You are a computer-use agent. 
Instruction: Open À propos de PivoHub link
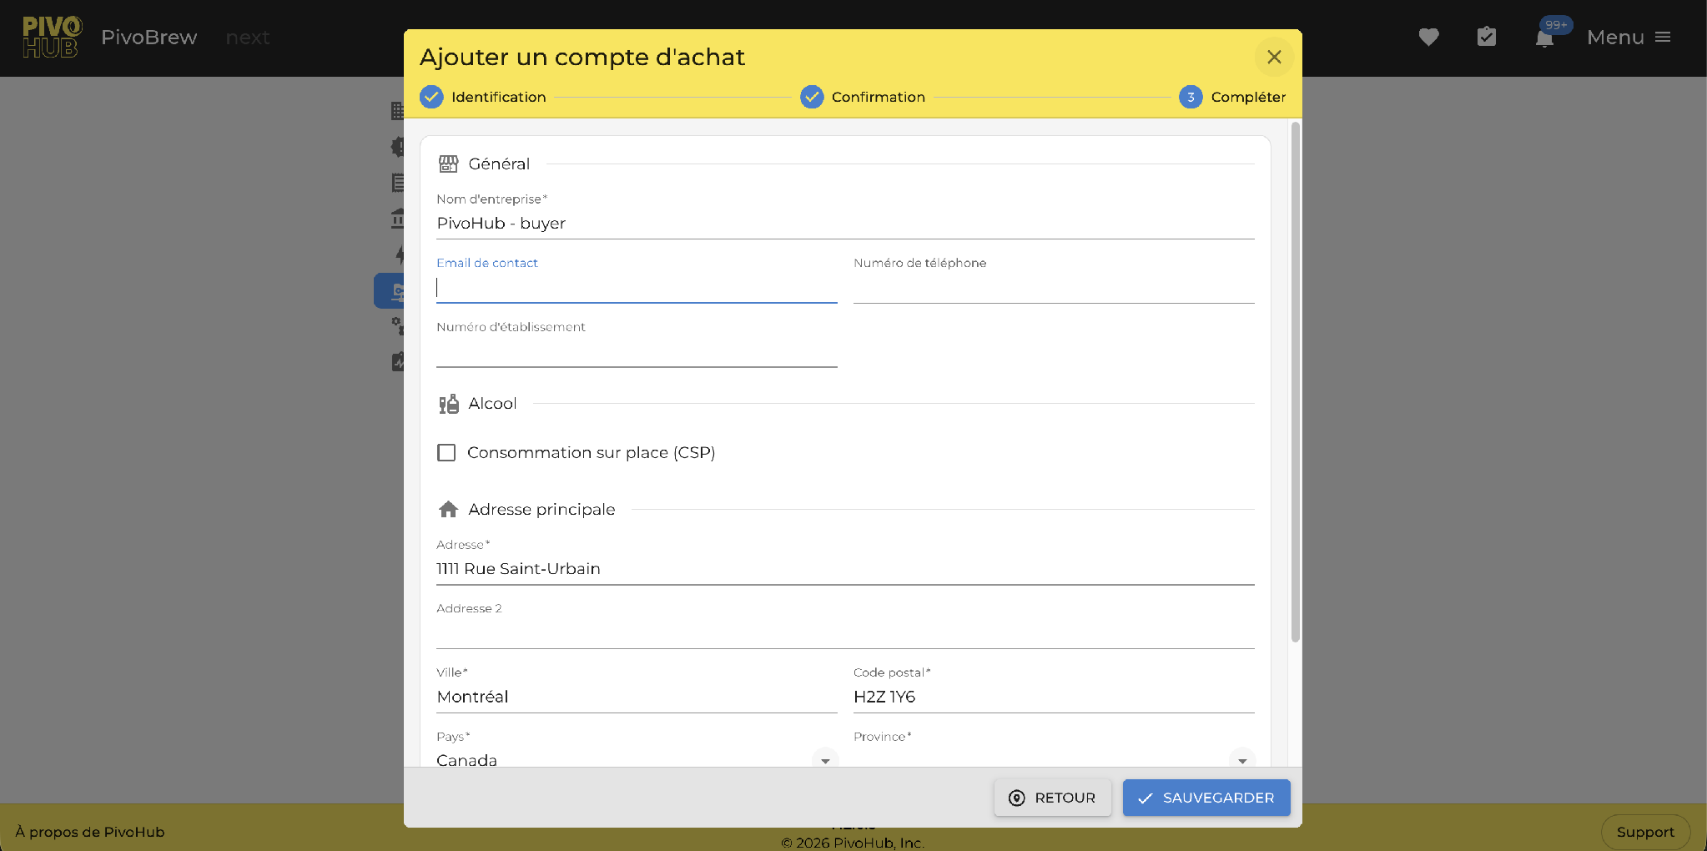point(90,832)
